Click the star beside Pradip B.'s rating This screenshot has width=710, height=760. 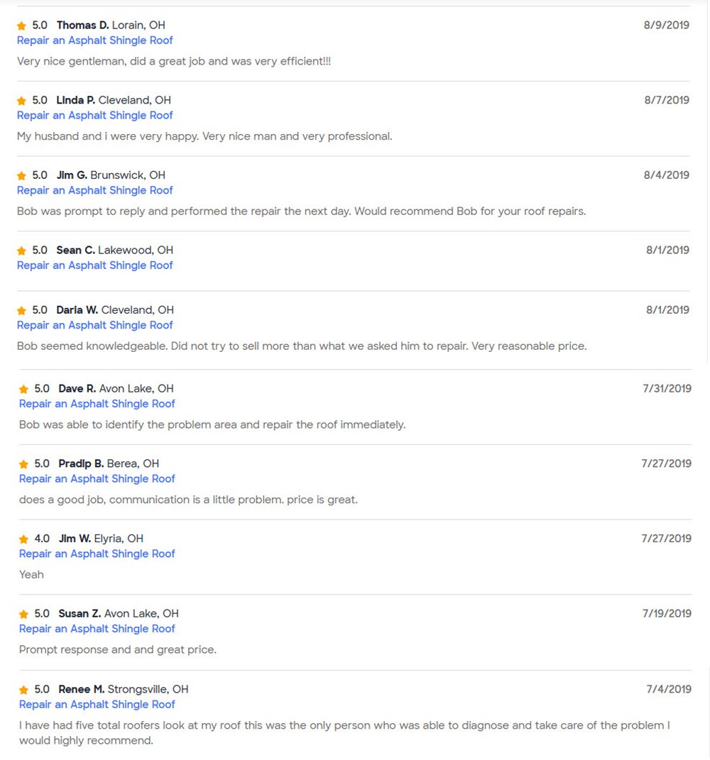23,464
